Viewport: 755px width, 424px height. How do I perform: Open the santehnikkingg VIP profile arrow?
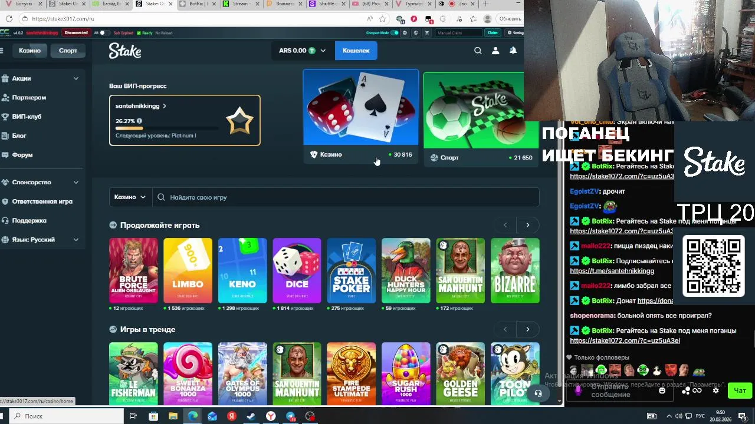click(x=165, y=106)
